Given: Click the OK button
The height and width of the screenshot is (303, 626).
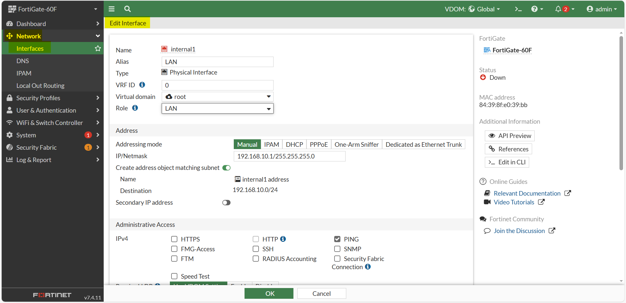Looking at the screenshot, I should pos(269,294).
